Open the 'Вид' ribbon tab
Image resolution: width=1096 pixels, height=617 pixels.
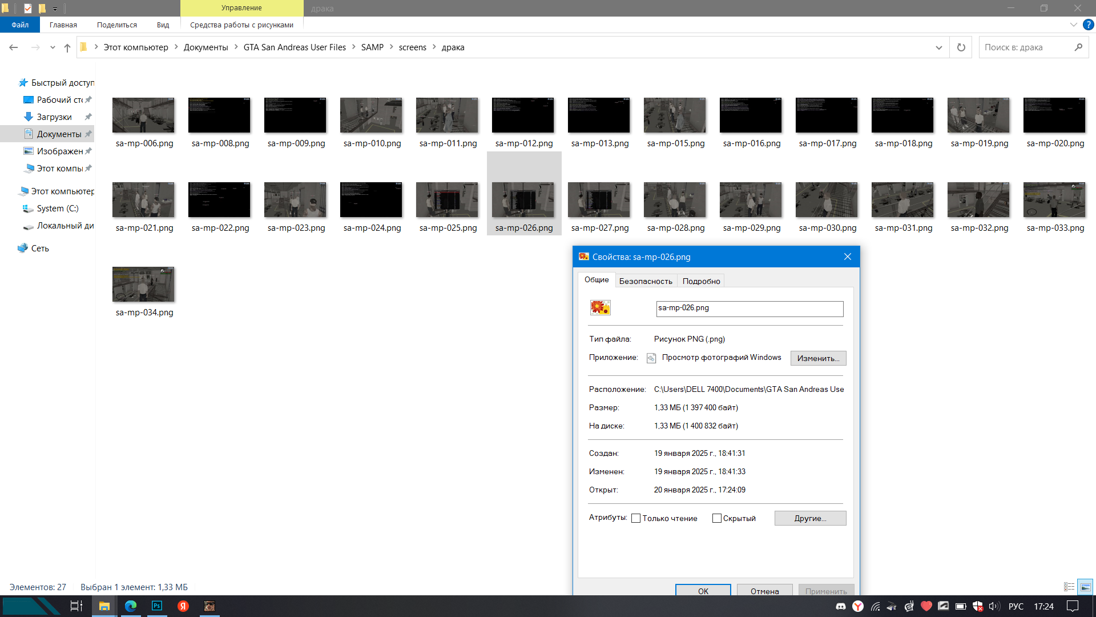(x=163, y=25)
